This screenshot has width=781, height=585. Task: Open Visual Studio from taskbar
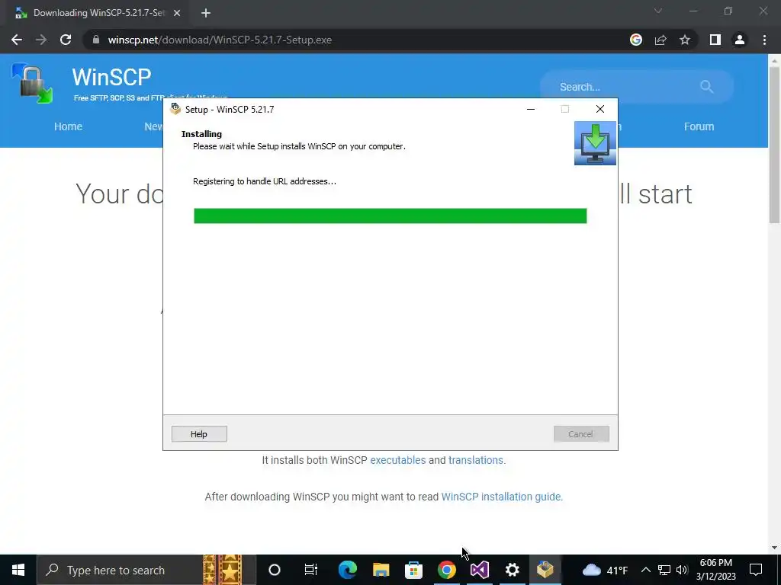click(x=479, y=570)
